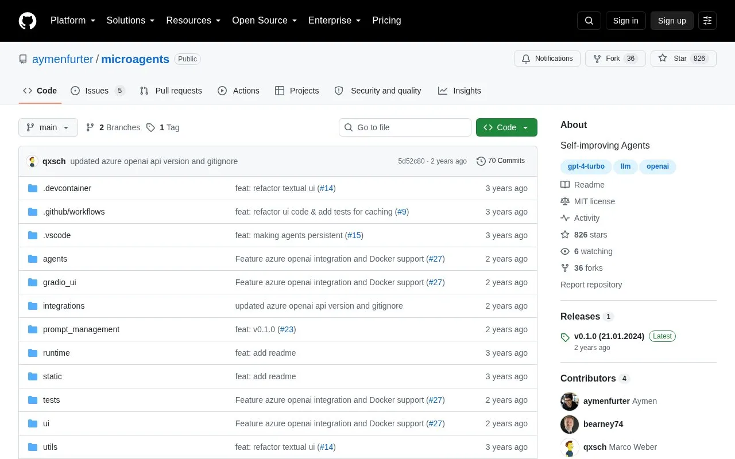Expand the Open Source menu
Screen dimensions: 735x459
coord(265,21)
